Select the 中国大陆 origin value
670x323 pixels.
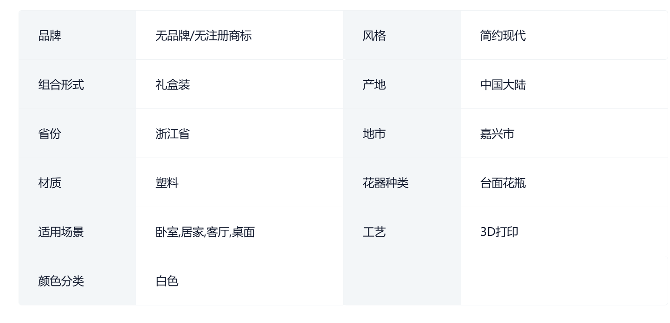pos(503,85)
